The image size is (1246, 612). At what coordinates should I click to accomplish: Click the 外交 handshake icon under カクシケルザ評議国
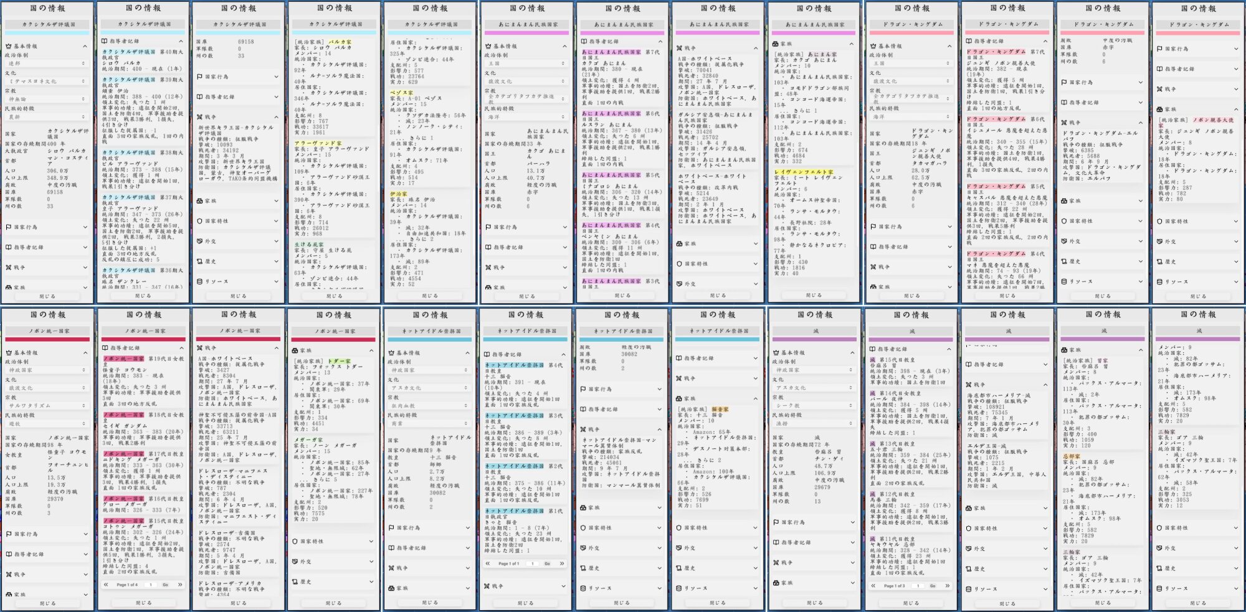[x=199, y=241]
